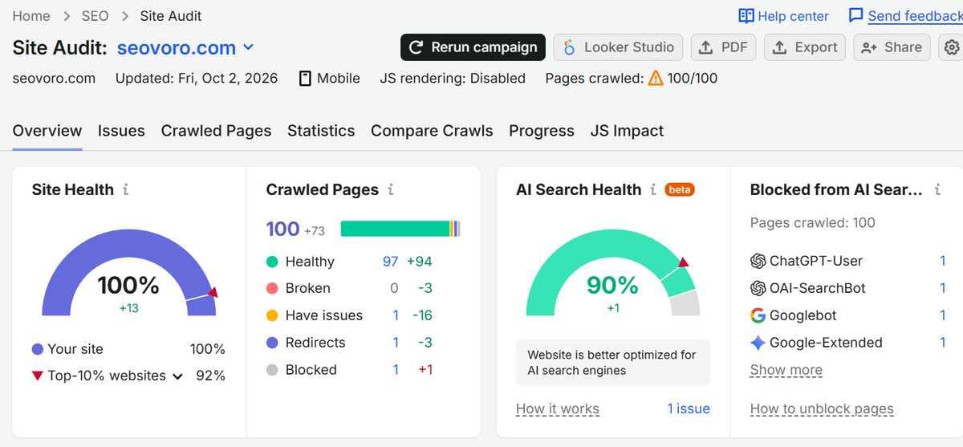Switch to the Overview tab
963x447 pixels.
coord(47,131)
